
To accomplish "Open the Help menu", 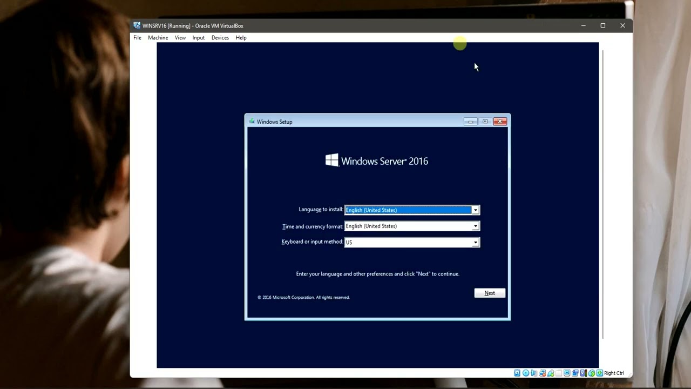I will click(x=241, y=38).
